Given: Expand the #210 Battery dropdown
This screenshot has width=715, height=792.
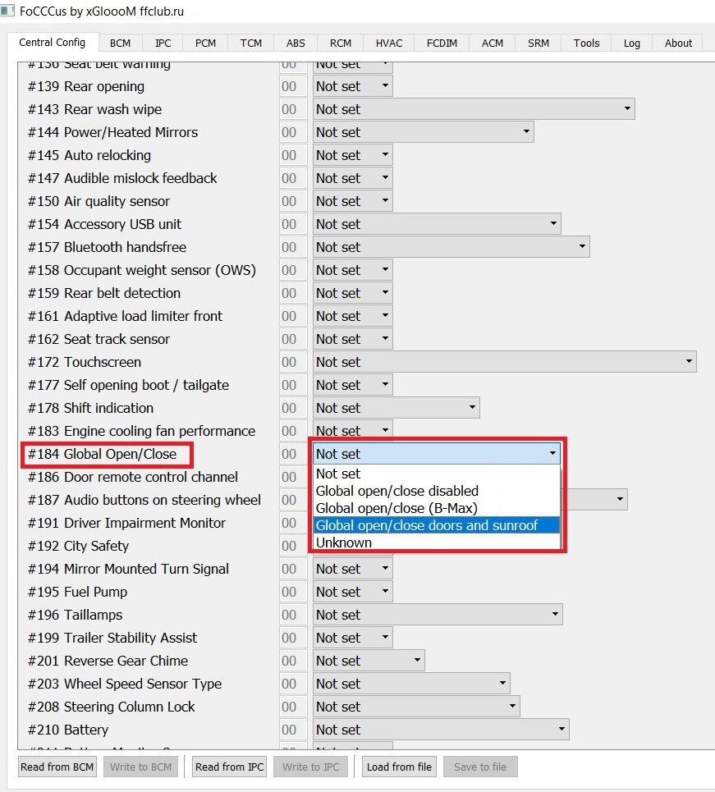Looking at the screenshot, I should (x=441, y=730).
